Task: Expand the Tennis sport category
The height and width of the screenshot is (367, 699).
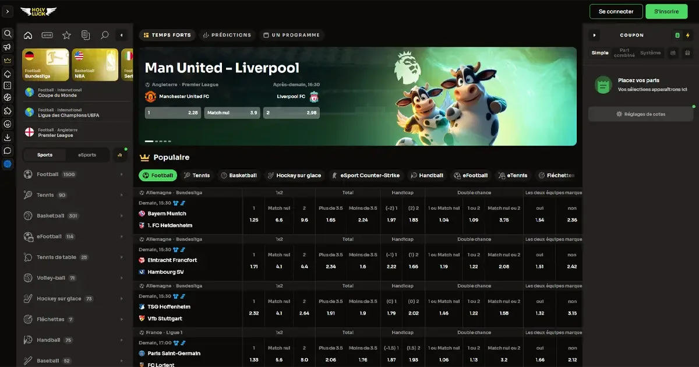Action: 73,195
